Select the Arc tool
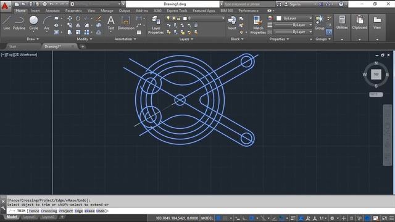 (47, 23)
